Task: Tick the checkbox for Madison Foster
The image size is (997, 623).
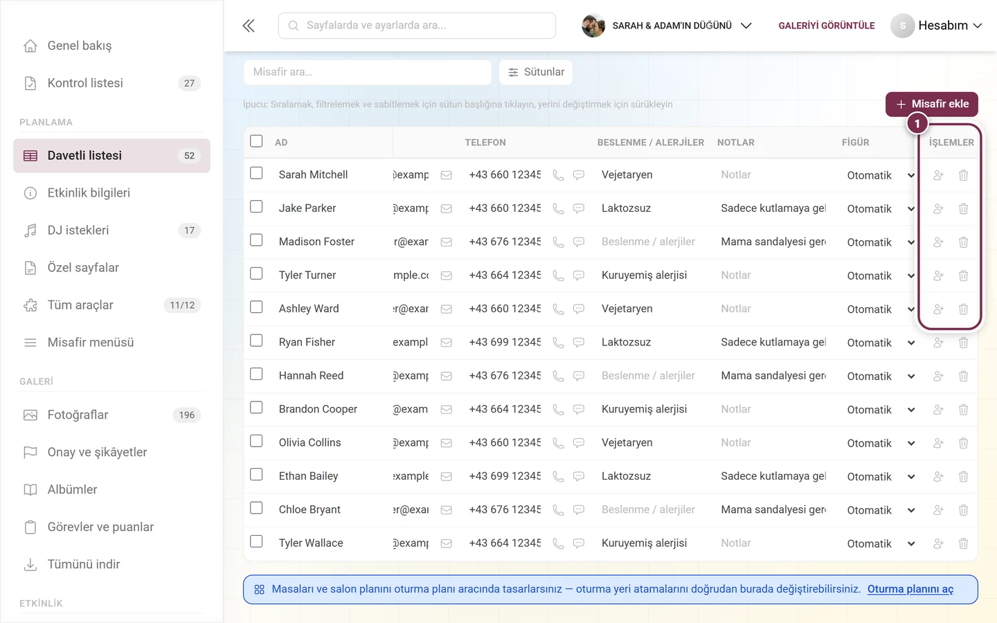Action: (256, 240)
